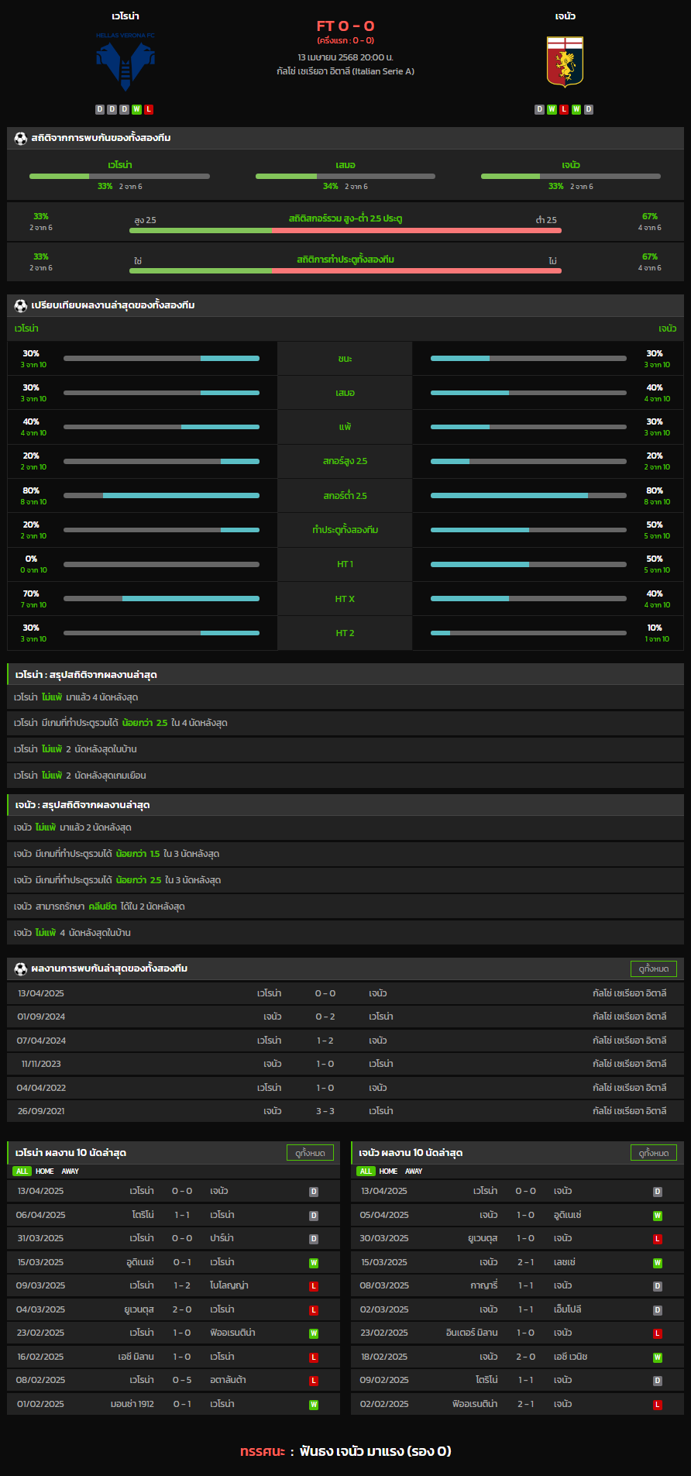The width and height of the screenshot is (691, 1476).
Task: Click opponent เอซี เวนิช in Genoa's match list
Action: coord(571,1357)
